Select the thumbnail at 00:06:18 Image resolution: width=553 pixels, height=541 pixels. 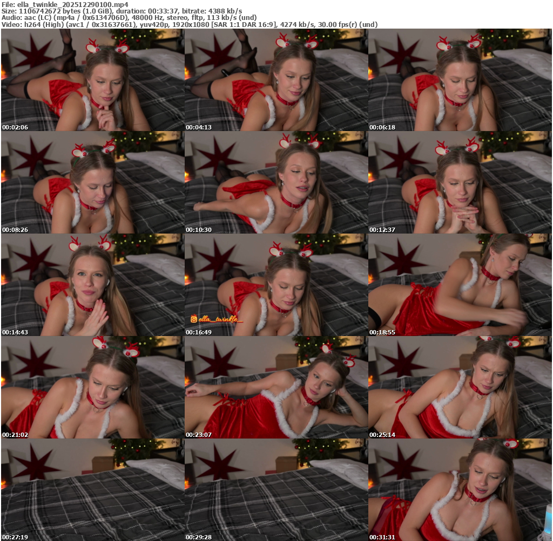click(460, 80)
